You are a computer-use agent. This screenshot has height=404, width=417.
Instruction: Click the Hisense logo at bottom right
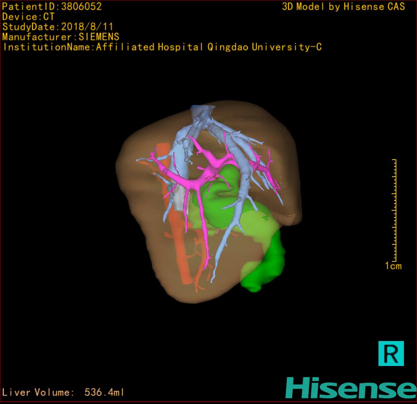click(350, 387)
